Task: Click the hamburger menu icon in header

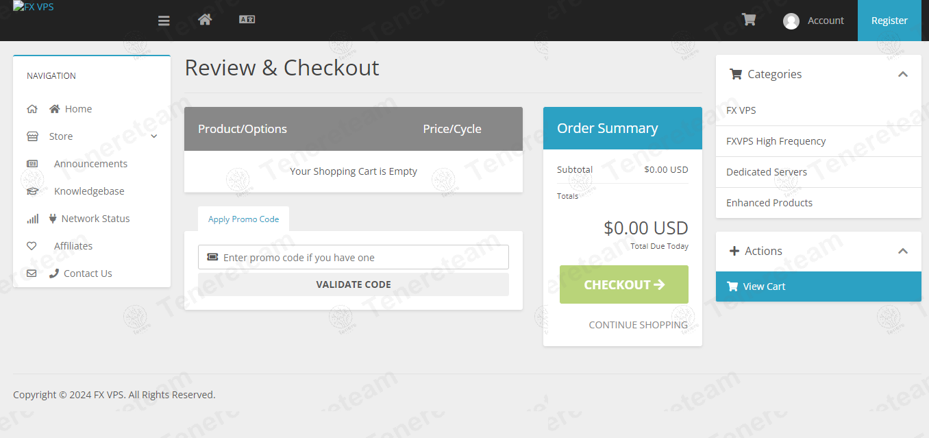Action: click(x=164, y=21)
